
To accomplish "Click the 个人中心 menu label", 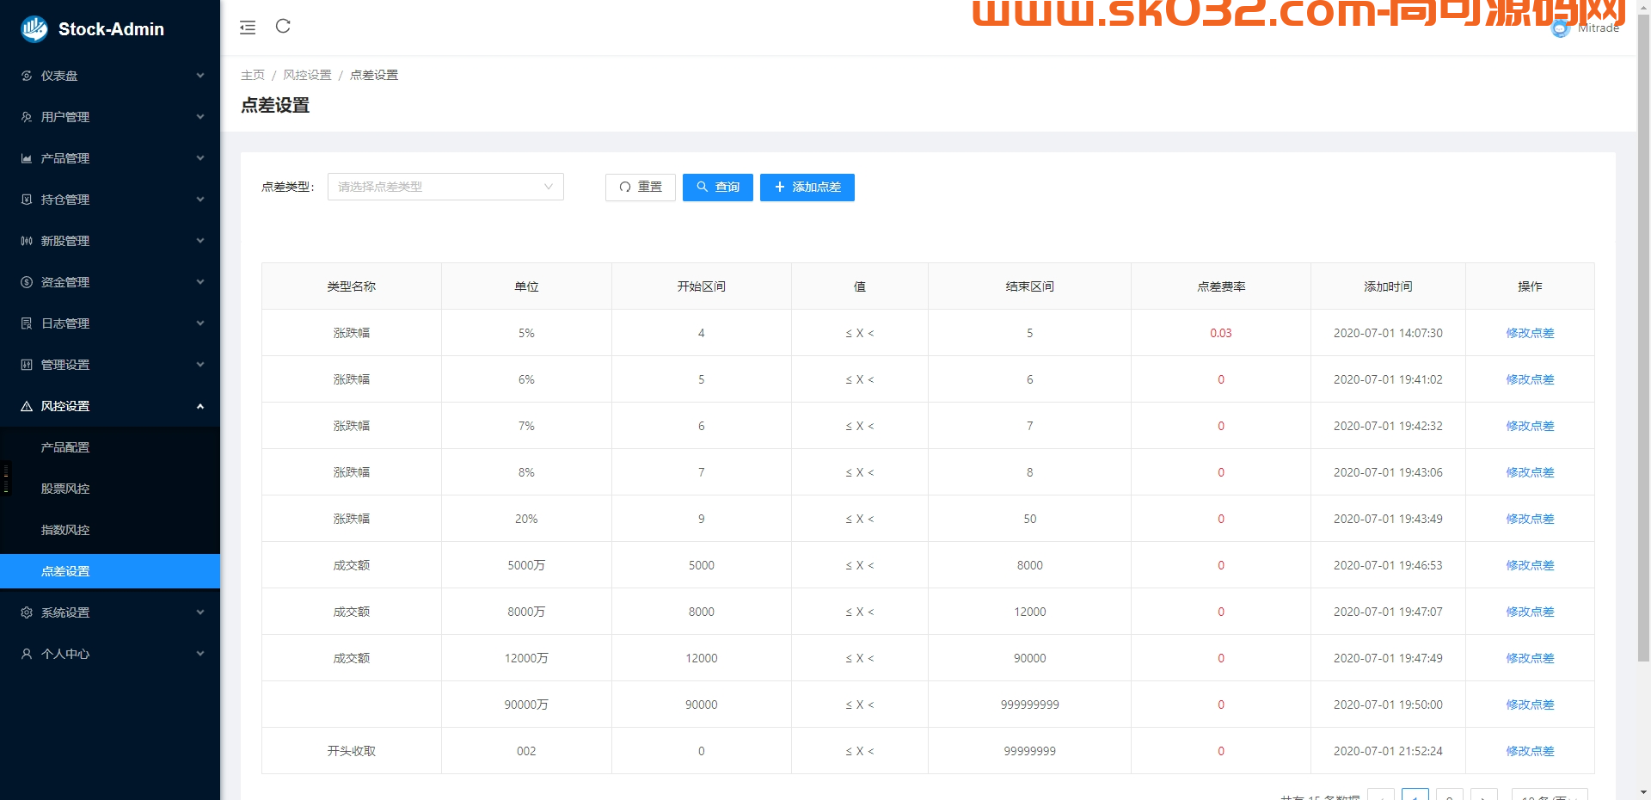I will 65,654.
